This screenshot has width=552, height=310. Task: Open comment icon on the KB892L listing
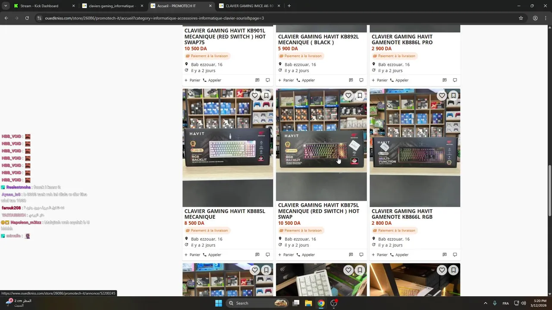[361, 80]
